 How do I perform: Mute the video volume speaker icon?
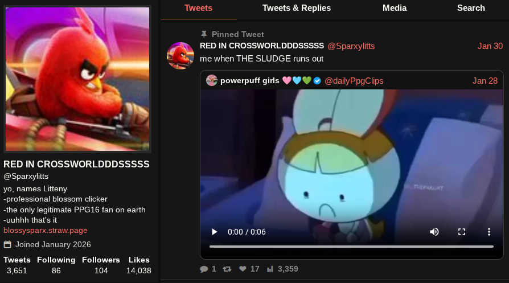pyautogui.click(x=434, y=232)
